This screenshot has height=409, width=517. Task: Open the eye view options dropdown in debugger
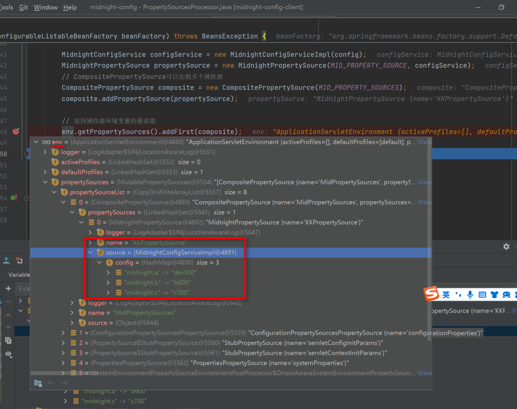[x=9, y=354]
